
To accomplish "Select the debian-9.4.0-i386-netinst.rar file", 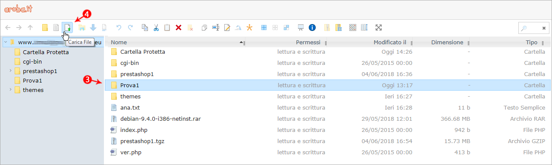I will click(328, 119).
